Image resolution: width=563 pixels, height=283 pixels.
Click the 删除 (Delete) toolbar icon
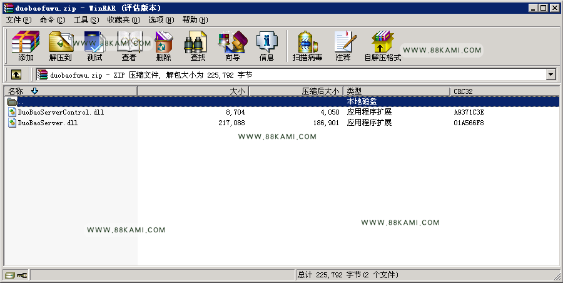pos(164,46)
